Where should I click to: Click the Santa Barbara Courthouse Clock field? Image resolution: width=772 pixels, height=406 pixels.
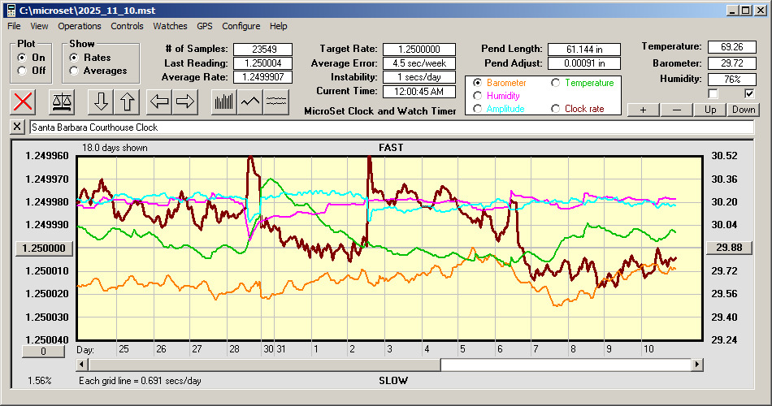[x=390, y=127]
